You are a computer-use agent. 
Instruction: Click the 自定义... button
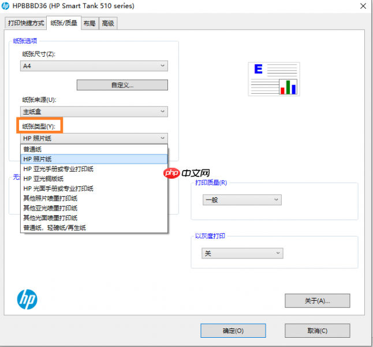point(122,85)
